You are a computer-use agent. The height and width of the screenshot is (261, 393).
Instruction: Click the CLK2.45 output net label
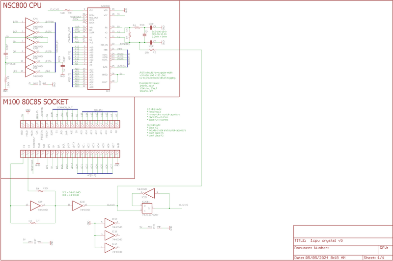click(183, 205)
